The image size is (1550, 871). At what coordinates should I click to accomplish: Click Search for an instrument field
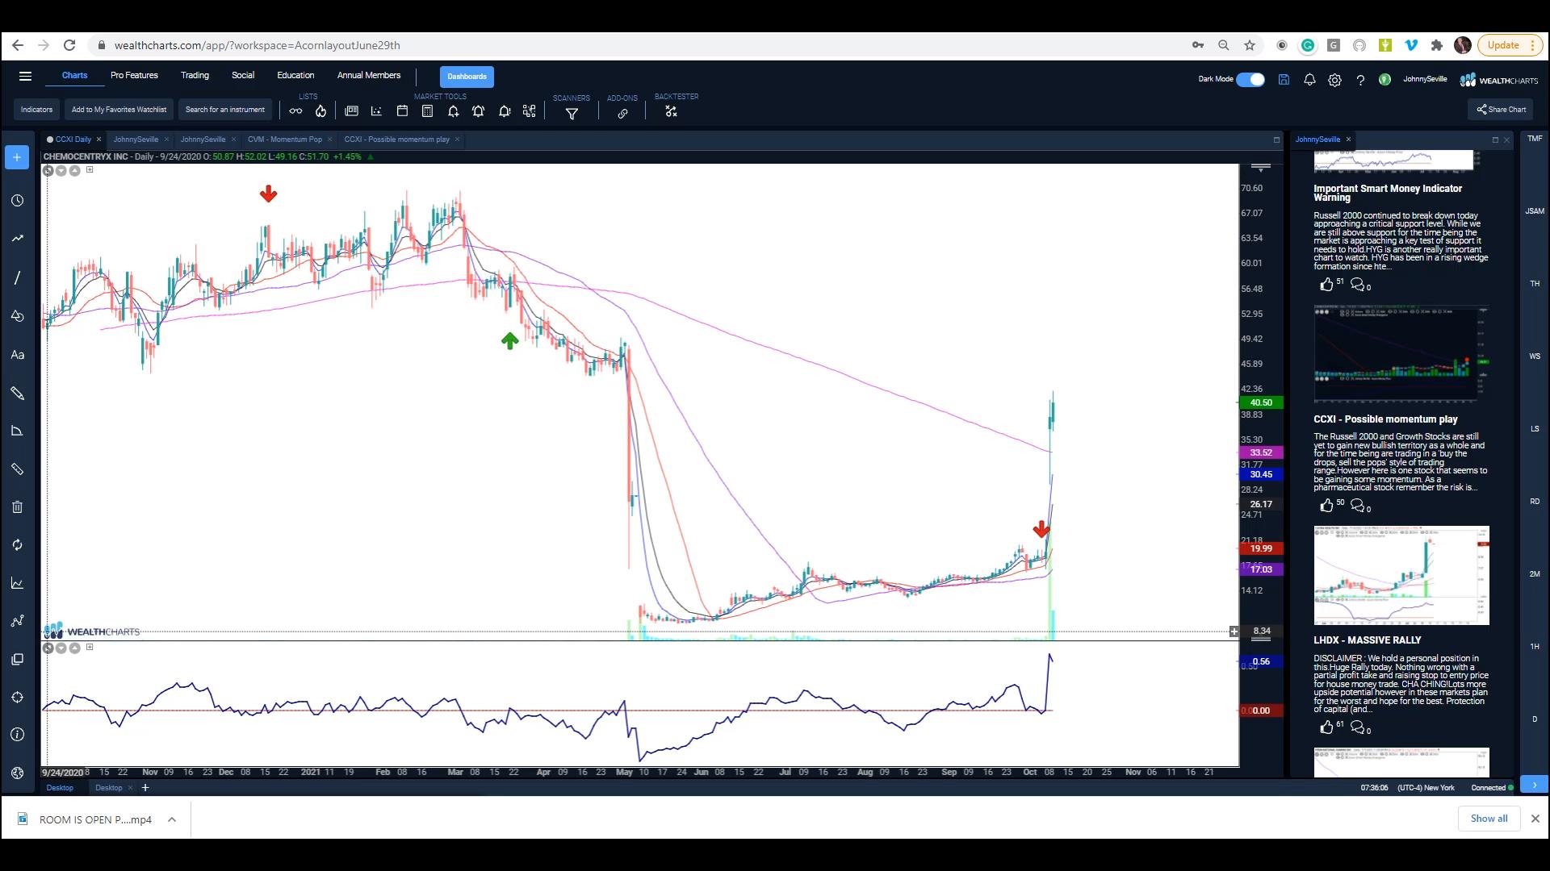click(x=225, y=110)
